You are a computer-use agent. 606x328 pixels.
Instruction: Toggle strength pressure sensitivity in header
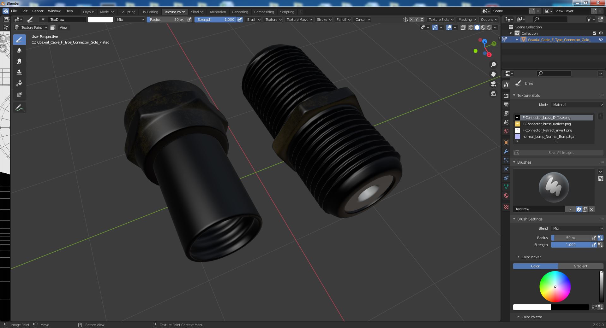240,20
